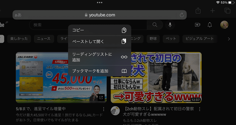The width and height of the screenshot is (236, 125).
Task: Open the もふもふ2ch動物スレ channel name
Action: tap(140, 121)
